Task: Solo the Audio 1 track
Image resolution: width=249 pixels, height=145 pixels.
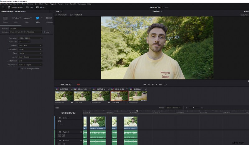Action: 59,135
